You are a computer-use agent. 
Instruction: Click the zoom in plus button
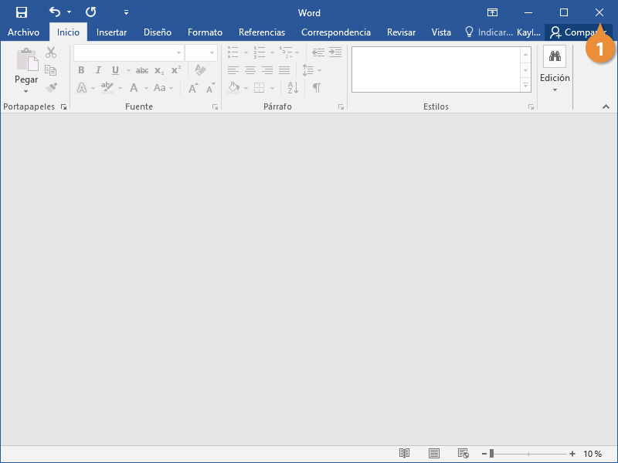pos(572,454)
